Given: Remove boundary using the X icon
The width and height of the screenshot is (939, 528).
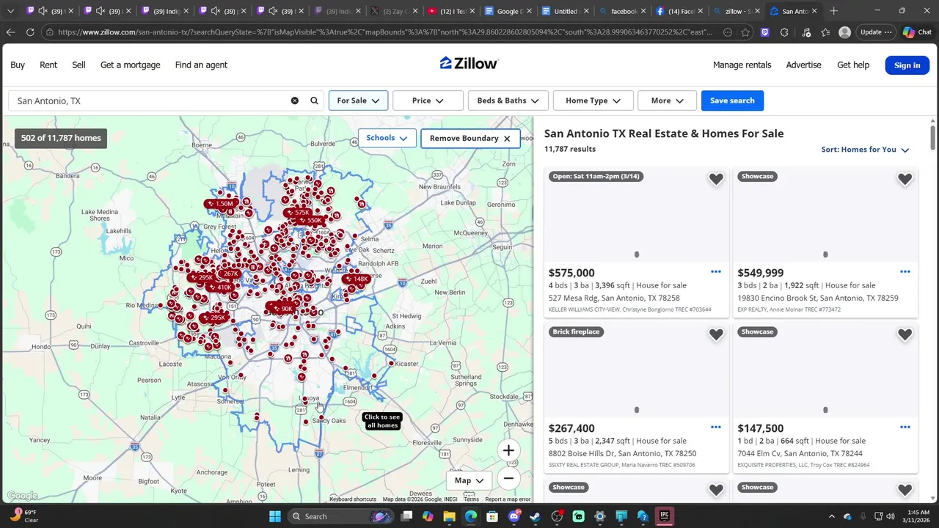Looking at the screenshot, I should tap(507, 139).
